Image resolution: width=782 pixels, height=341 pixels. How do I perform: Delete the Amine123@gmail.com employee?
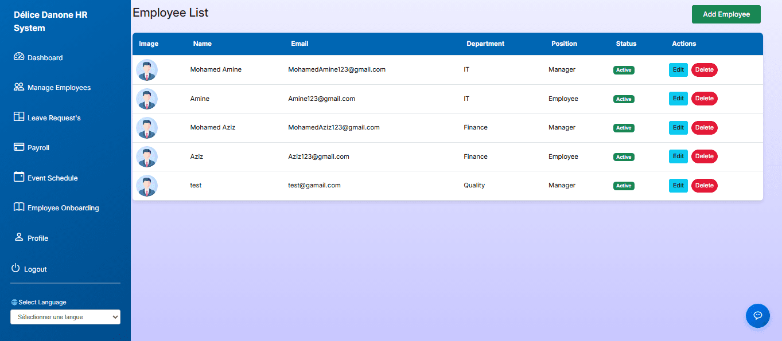coord(705,99)
